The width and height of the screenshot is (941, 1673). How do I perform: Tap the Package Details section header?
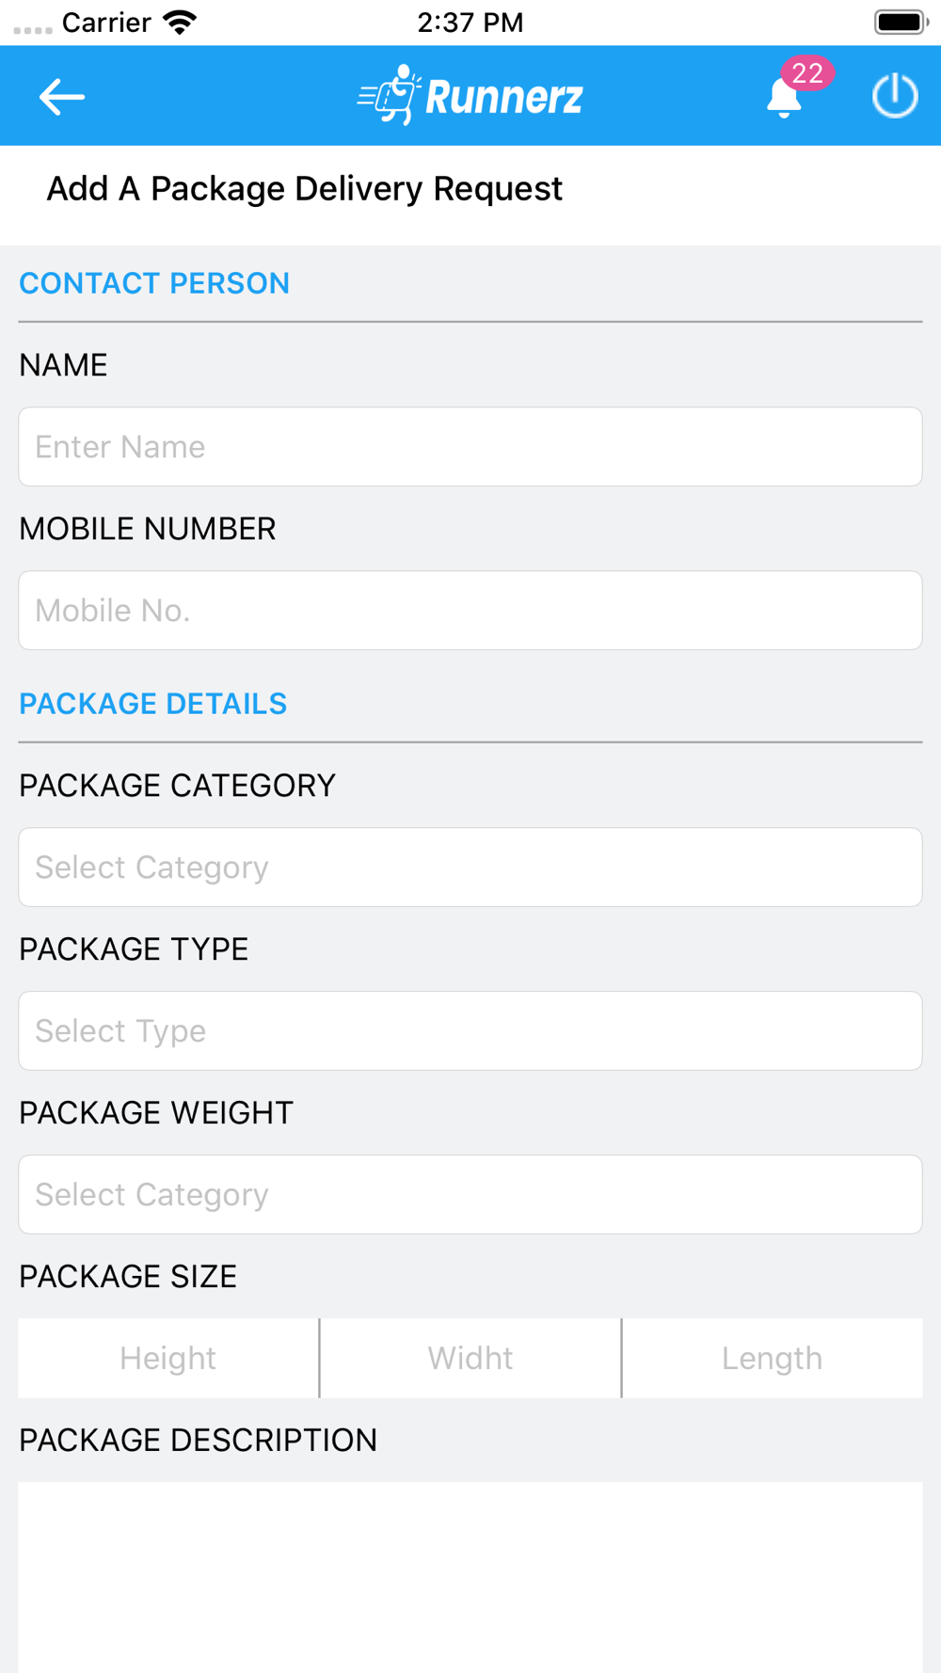click(153, 704)
